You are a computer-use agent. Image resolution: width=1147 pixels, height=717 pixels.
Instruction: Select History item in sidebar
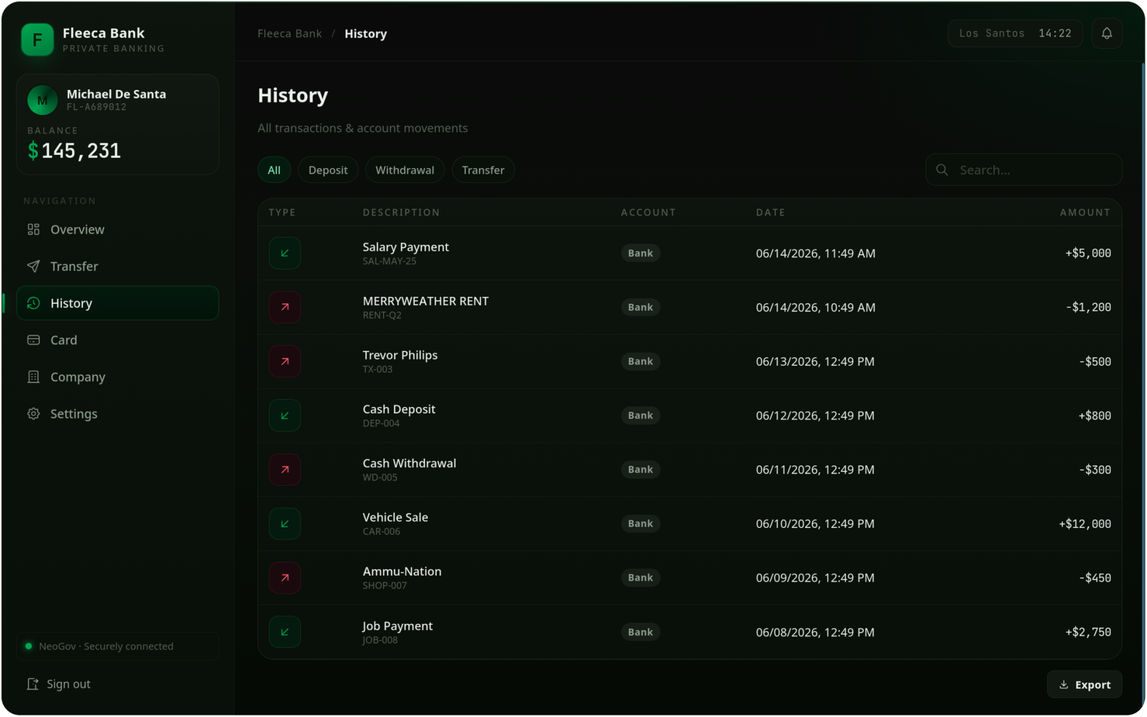118,303
